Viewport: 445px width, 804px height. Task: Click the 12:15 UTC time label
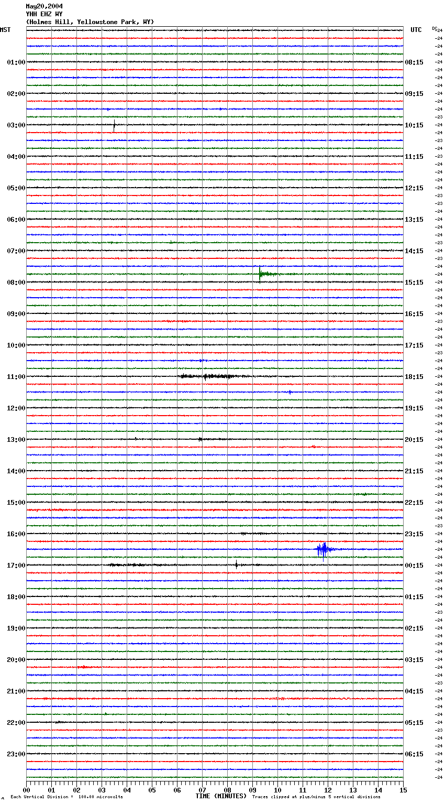(x=414, y=188)
